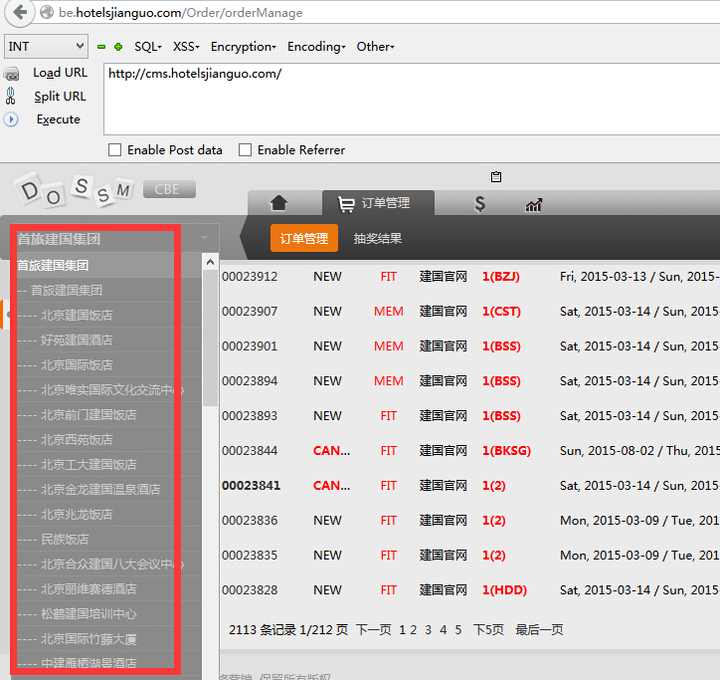
Task: Click the Split URL scissors icon
Action: (11, 96)
